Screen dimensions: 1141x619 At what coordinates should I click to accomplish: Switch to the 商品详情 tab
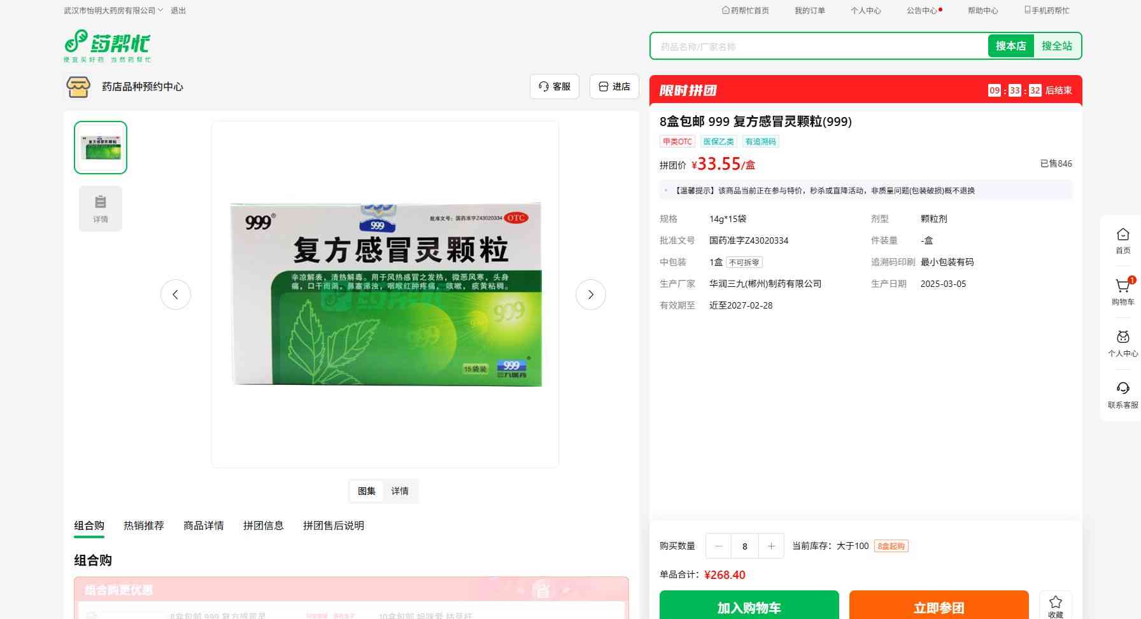point(204,525)
